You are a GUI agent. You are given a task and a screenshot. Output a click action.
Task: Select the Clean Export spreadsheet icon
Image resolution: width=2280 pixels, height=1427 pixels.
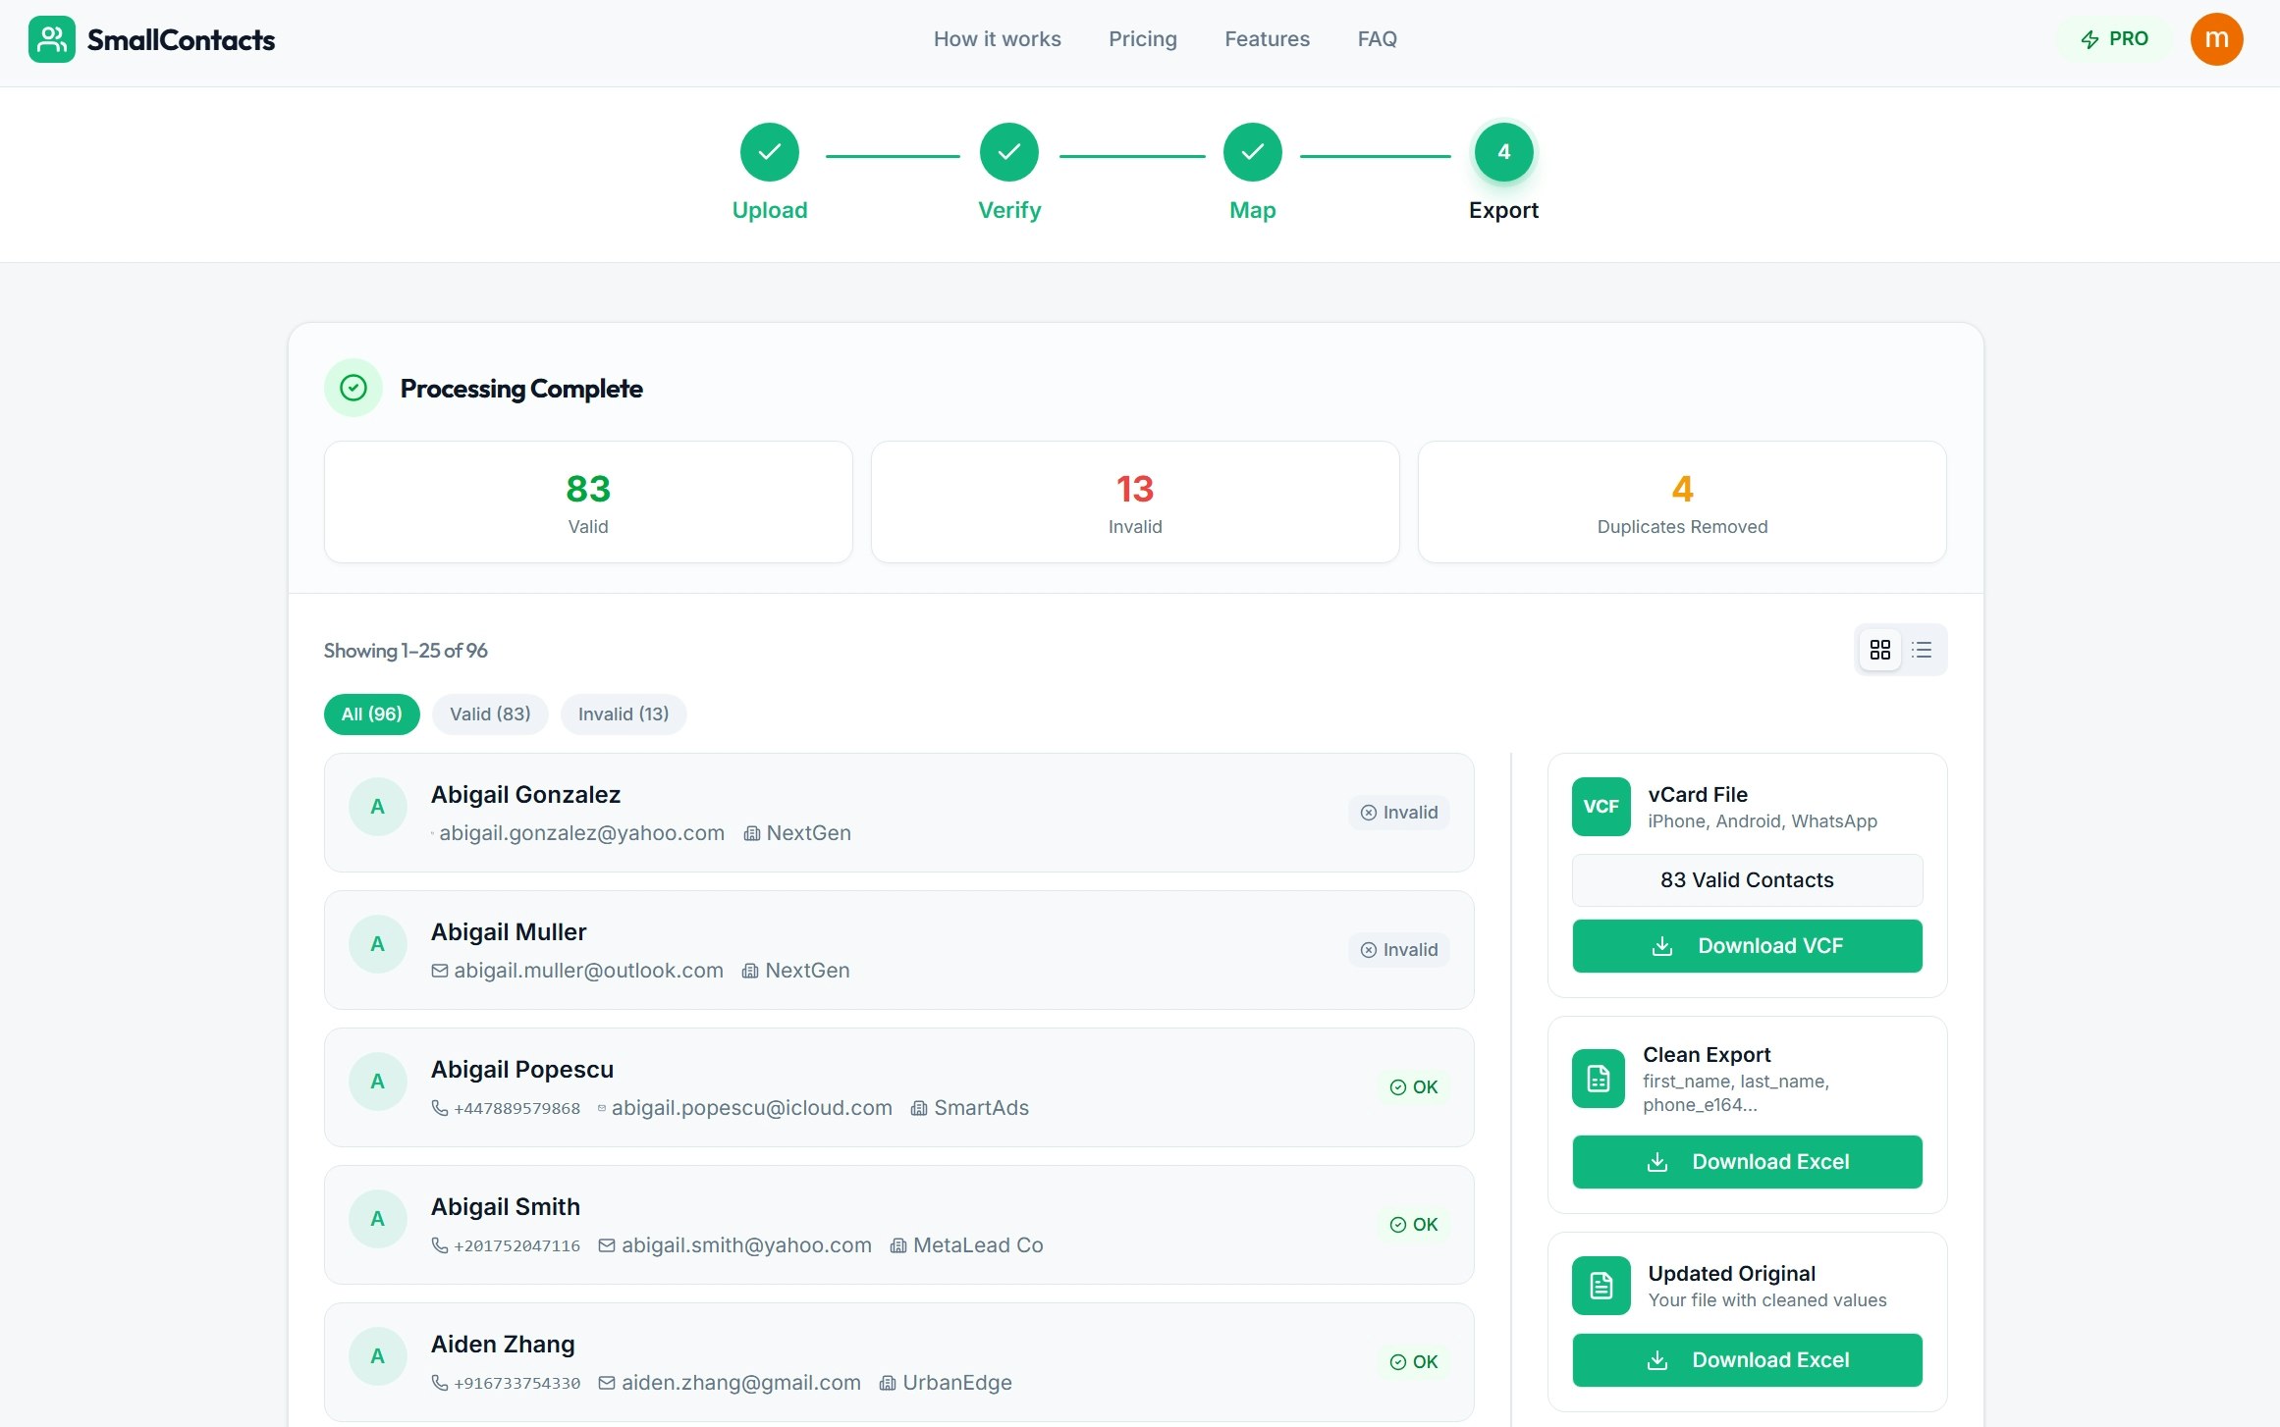[1598, 1078]
